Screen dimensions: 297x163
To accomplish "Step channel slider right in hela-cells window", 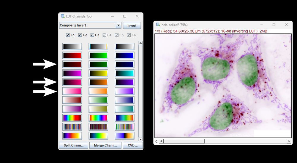I will coord(289,141).
